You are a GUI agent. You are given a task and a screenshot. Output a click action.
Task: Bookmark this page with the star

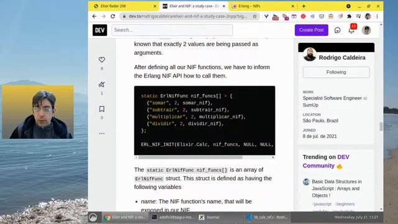[x=254, y=16]
